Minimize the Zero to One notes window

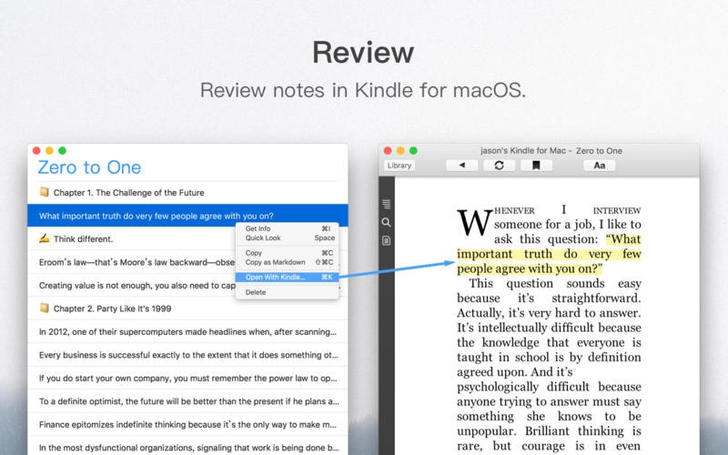[x=49, y=150]
